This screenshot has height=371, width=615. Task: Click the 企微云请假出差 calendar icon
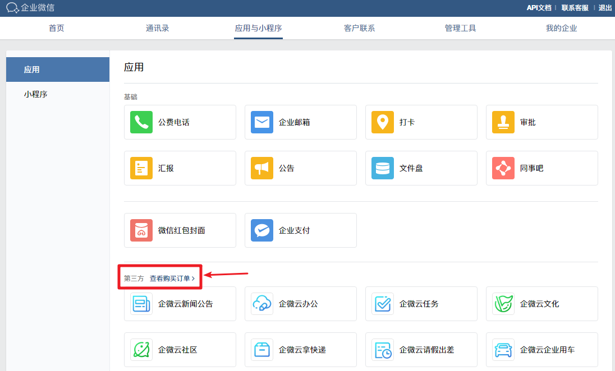point(383,350)
